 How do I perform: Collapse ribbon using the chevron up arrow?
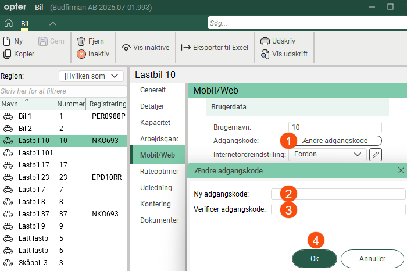(x=52, y=23)
